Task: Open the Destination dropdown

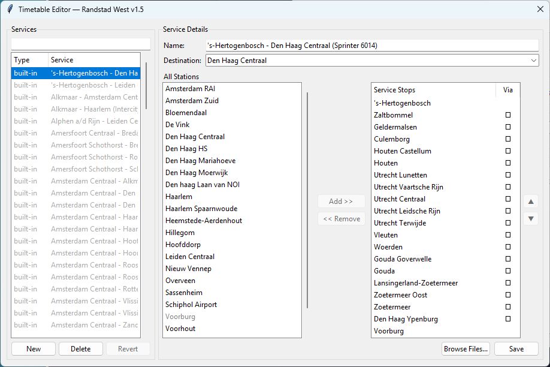Action: point(533,61)
